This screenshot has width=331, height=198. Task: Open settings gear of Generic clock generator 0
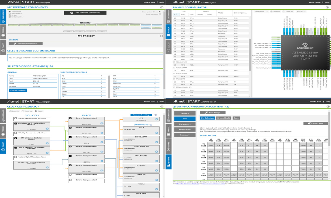coord(102,124)
